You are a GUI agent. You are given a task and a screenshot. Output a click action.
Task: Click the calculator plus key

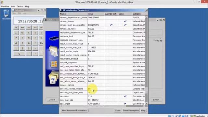[35, 54]
